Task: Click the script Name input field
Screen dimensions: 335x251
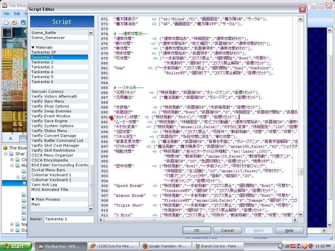Action: click(x=69, y=219)
